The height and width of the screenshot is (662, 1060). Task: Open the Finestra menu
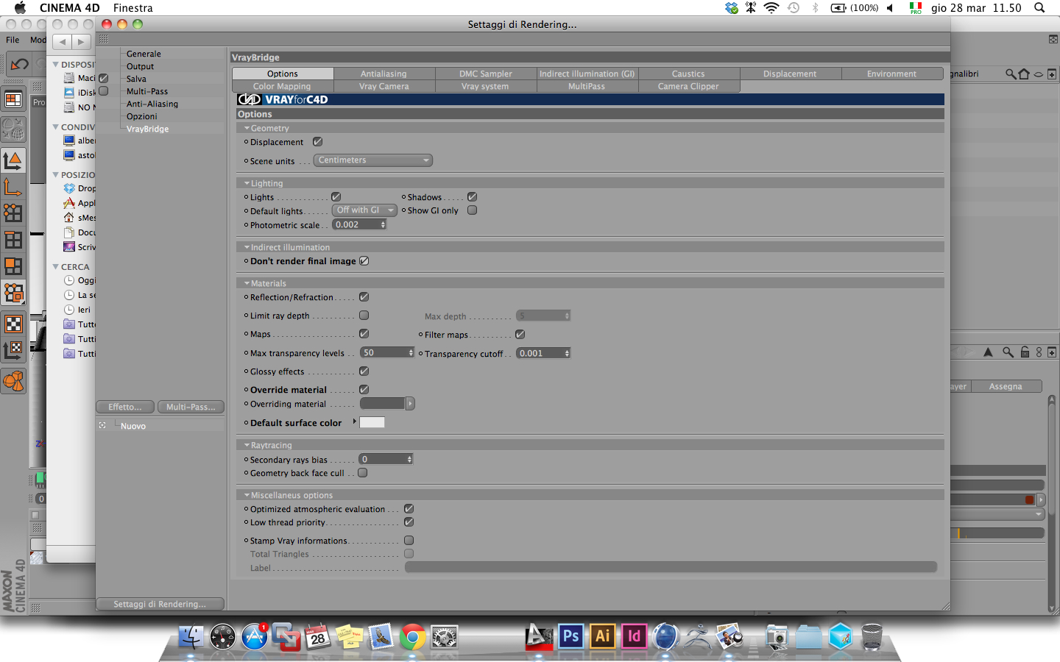133,7
